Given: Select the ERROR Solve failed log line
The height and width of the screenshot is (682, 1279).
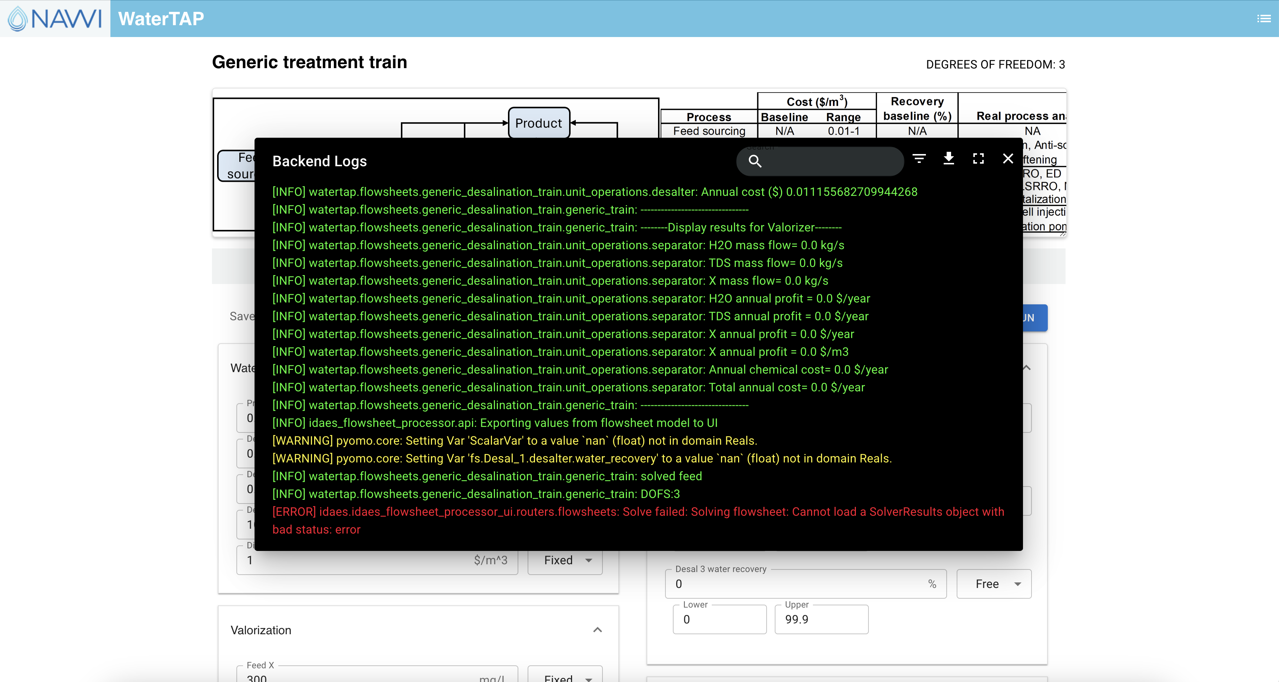Looking at the screenshot, I should pos(638,521).
